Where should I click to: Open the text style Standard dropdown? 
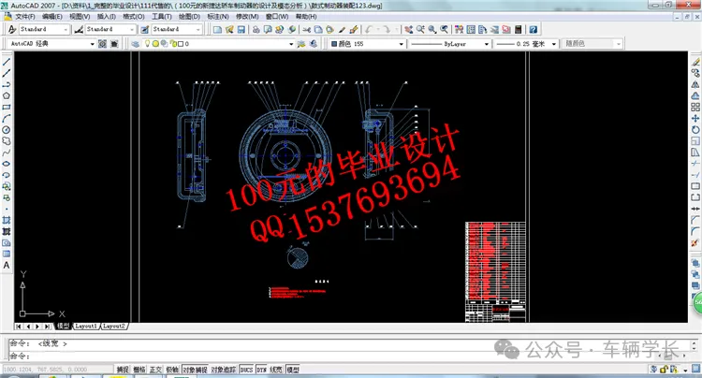[x=66, y=30]
